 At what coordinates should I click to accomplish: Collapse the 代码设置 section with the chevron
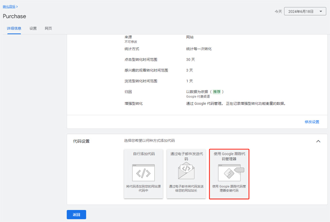tap(318, 141)
